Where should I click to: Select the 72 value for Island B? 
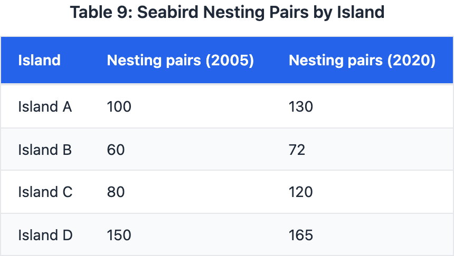[297, 150]
